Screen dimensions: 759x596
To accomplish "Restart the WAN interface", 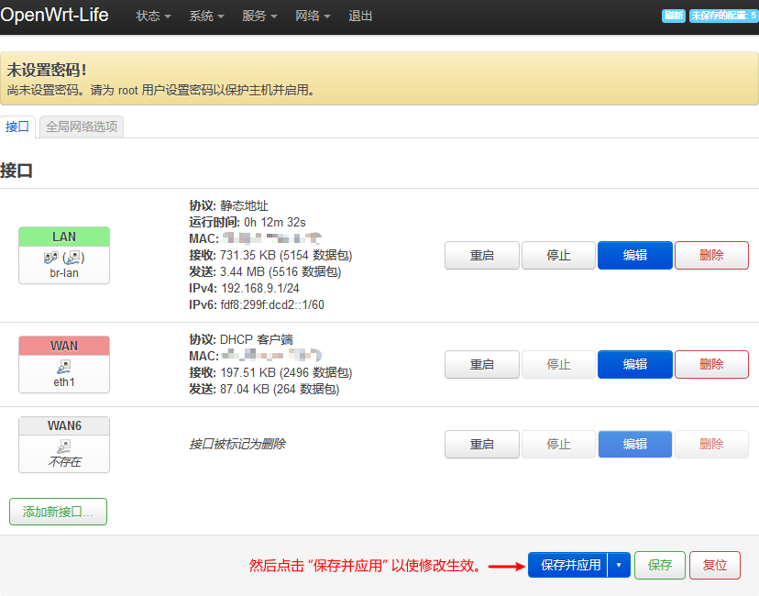I will [482, 365].
